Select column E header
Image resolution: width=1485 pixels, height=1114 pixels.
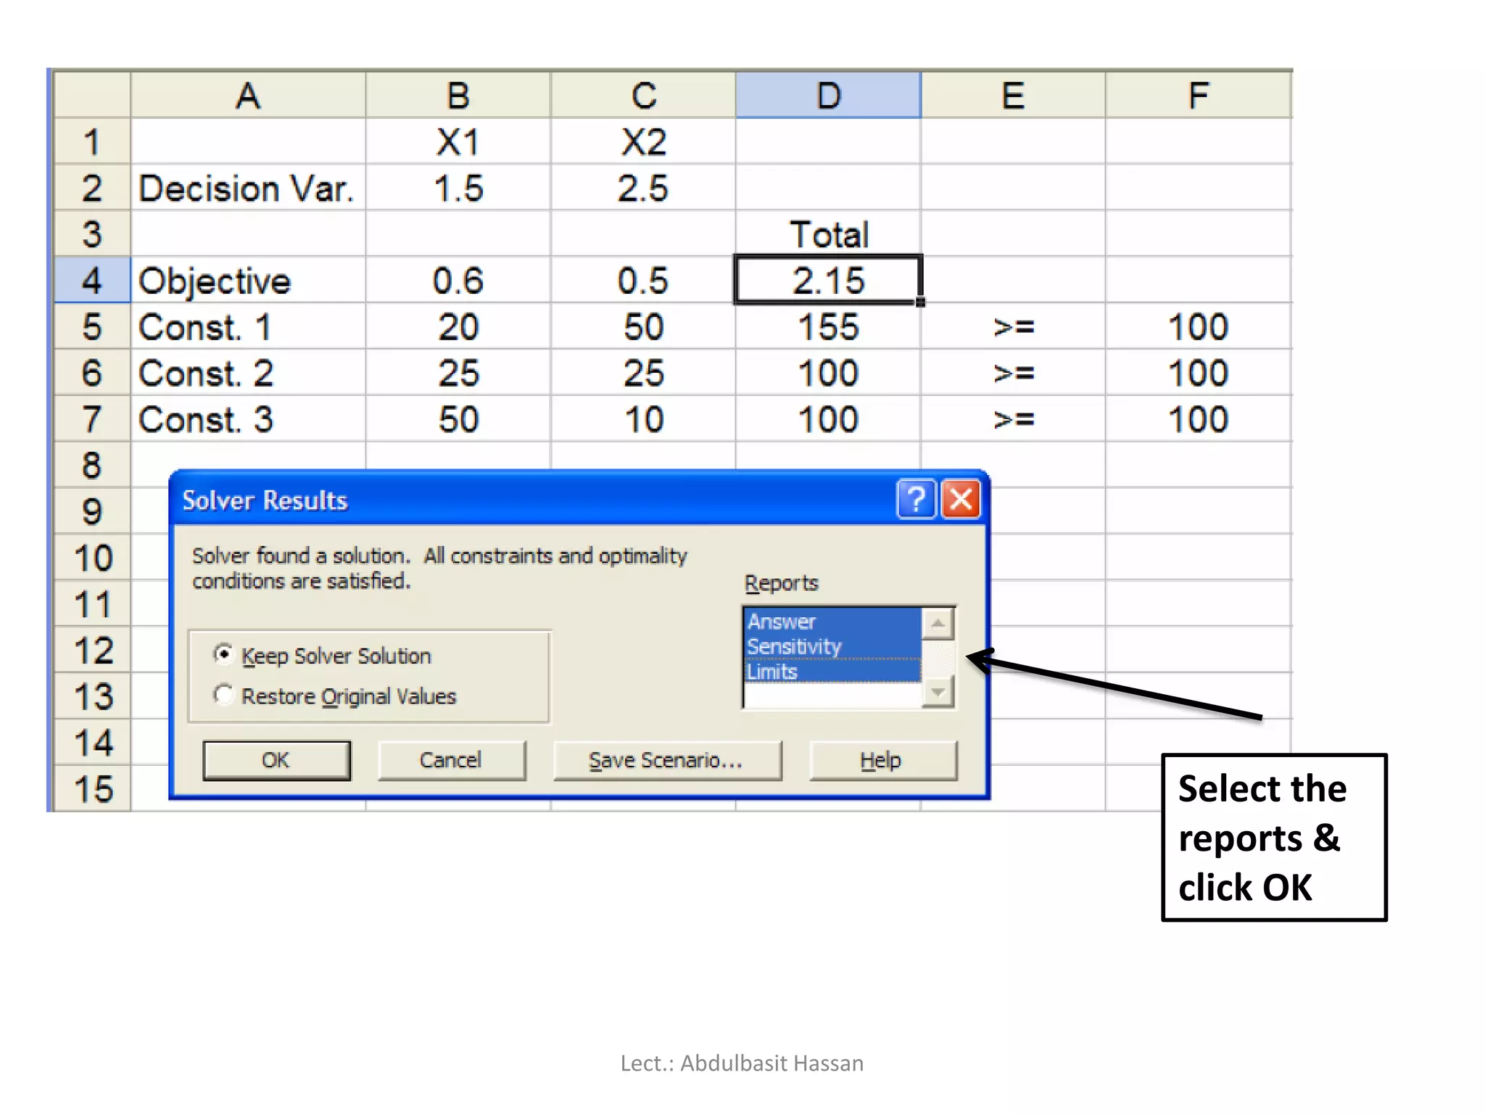pos(1014,95)
